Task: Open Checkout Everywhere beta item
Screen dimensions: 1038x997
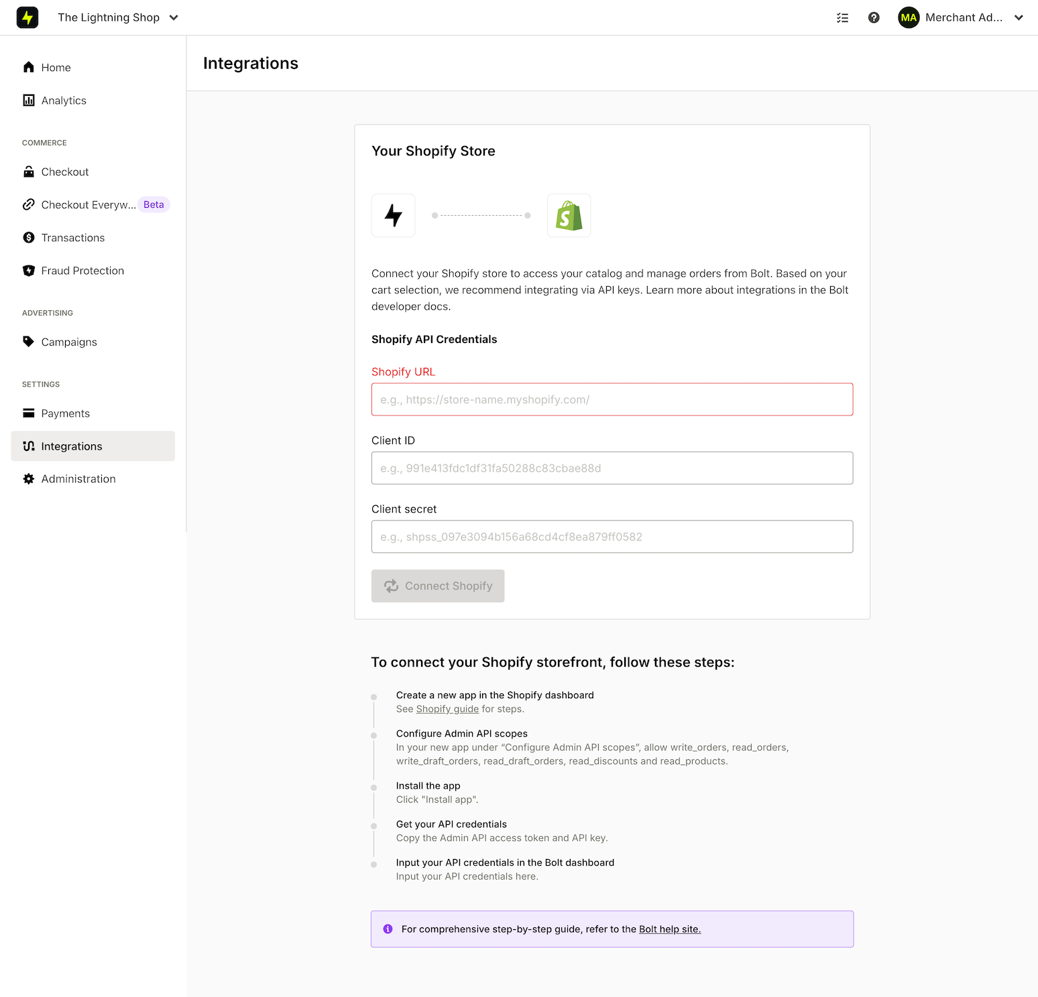Action: [93, 205]
